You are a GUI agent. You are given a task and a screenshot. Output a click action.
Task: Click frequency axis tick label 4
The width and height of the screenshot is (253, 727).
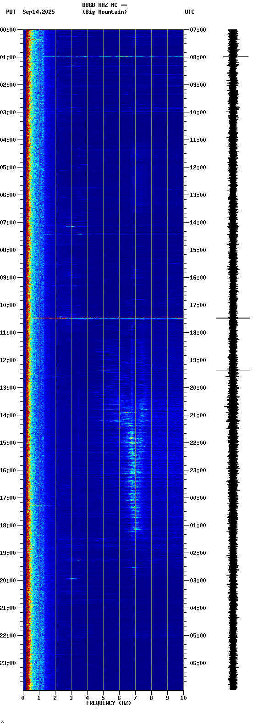point(87,698)
